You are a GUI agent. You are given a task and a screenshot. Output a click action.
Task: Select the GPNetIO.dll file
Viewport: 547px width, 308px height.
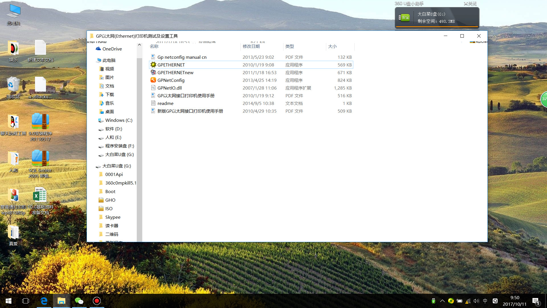click(x=170, y=88)
